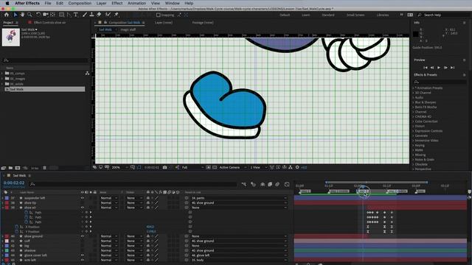
Task: Click the motion blur enable icon in timeline
Action: click(x=277, y=184)
